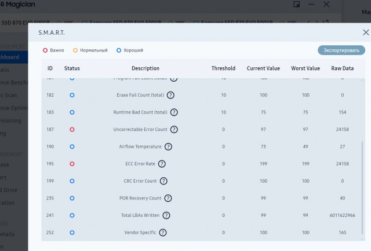Click raw data 165 in Vendor Specific row
This screenshot has height=251, width=371.
click(343, 233)
